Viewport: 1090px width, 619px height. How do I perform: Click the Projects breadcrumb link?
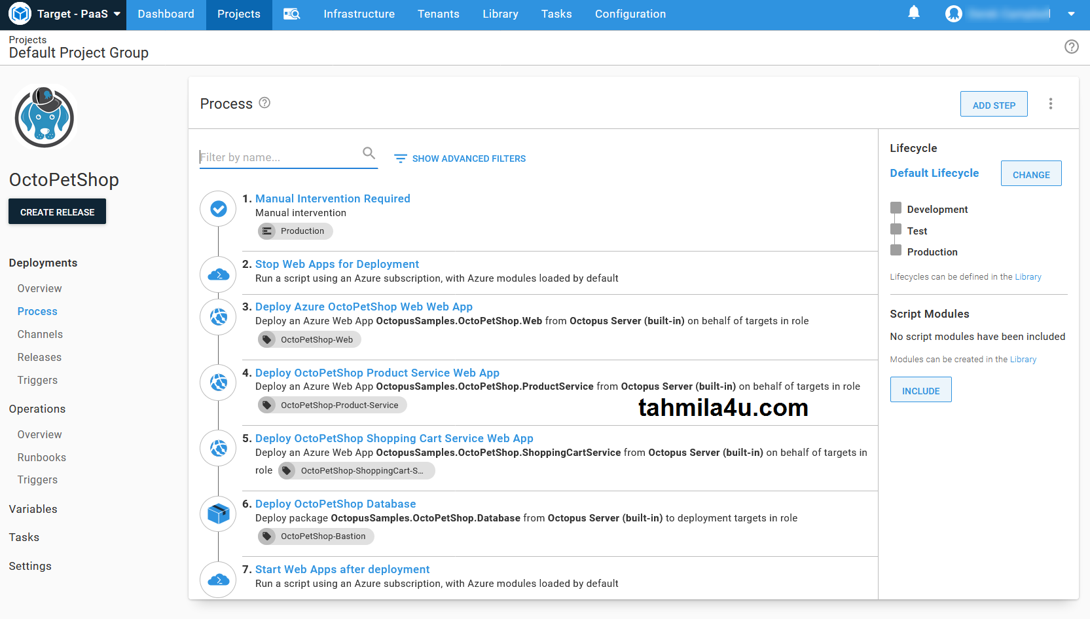point(27,40)
